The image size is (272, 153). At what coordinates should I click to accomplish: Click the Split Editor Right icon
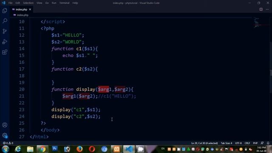coord(261,9)
